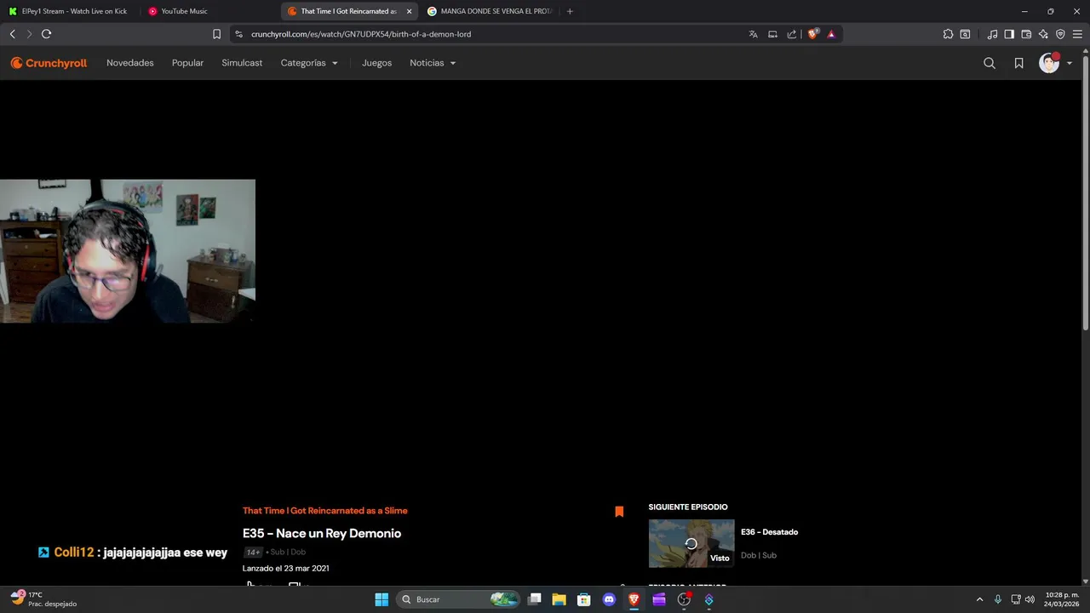Share this page via share icon
The image size is (1090, 613).
792,34
